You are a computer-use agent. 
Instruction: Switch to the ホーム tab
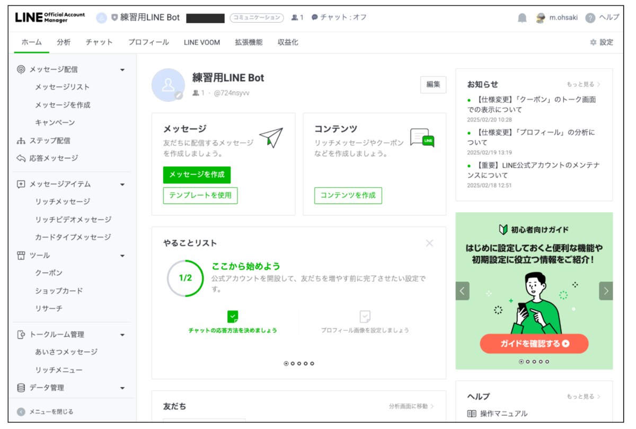pos(32,42)
